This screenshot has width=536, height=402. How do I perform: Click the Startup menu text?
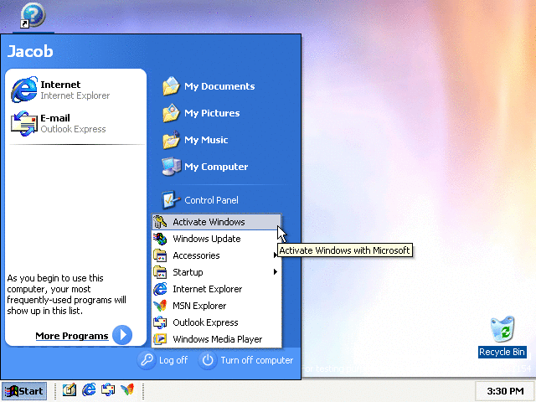188,272
